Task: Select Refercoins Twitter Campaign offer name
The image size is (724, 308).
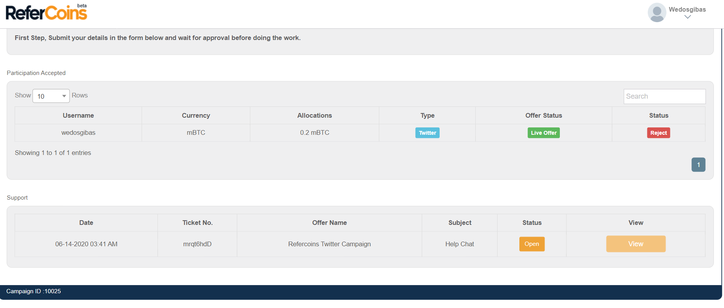Action: [330, 244]
